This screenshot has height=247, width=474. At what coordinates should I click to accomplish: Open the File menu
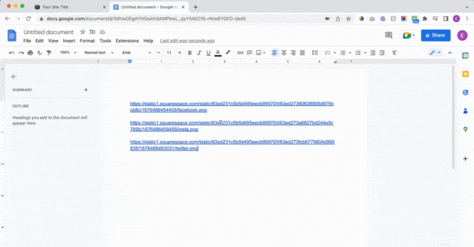[27, 41]
